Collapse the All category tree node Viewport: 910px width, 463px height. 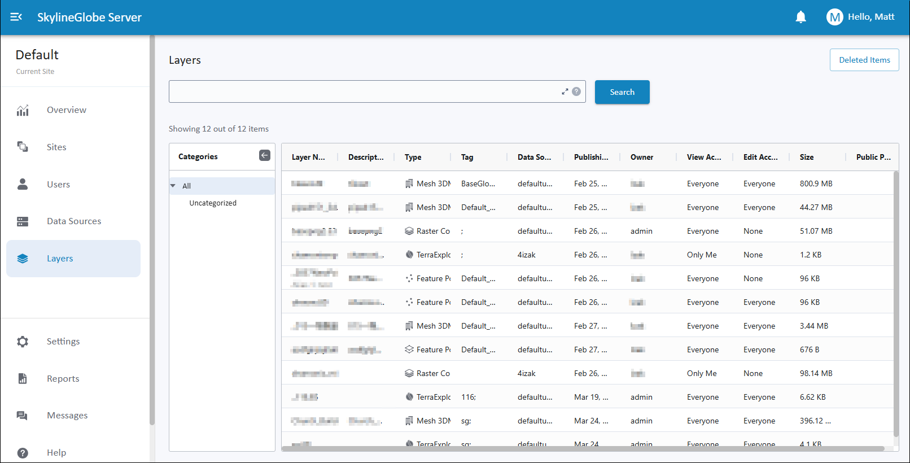point(173,186)
